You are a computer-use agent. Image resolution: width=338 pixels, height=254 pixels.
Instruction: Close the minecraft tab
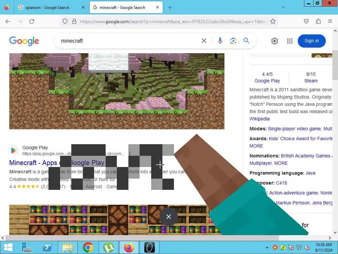[x=157, y=8]
